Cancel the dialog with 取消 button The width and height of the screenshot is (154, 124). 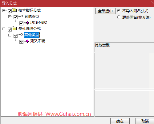point(145,121)
